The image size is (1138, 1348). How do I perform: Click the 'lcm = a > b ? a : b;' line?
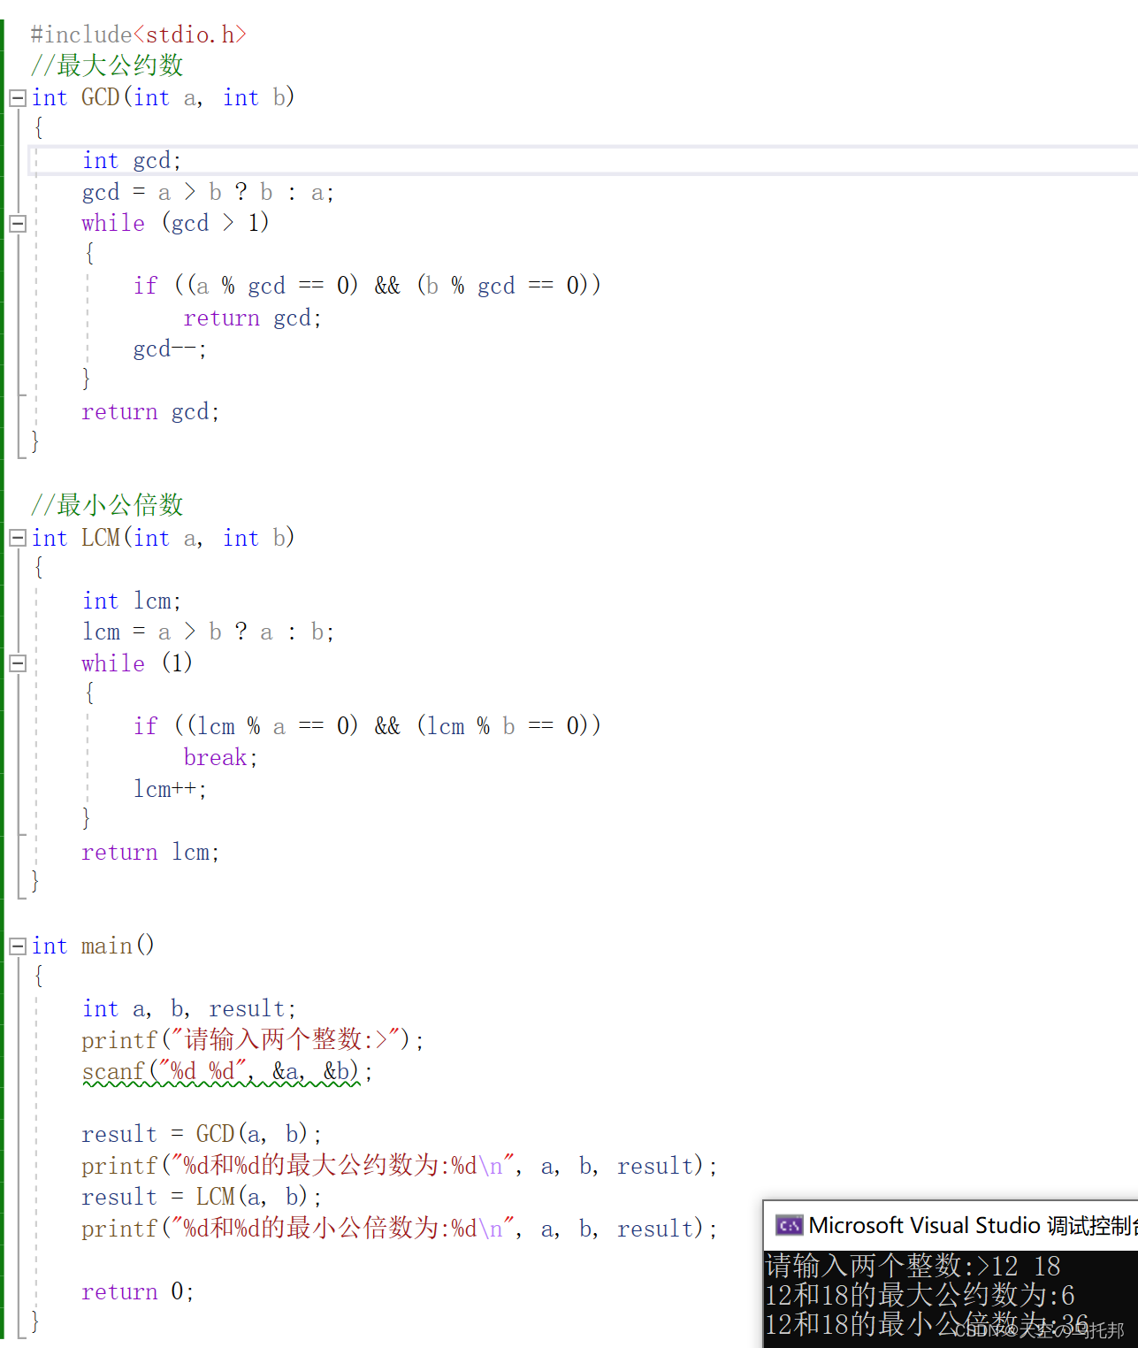pyautogui.click(x=208, y=632)
